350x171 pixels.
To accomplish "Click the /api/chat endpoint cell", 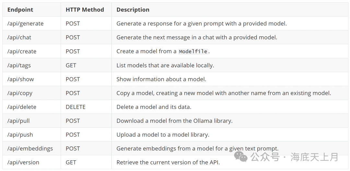I will point(19,38).
